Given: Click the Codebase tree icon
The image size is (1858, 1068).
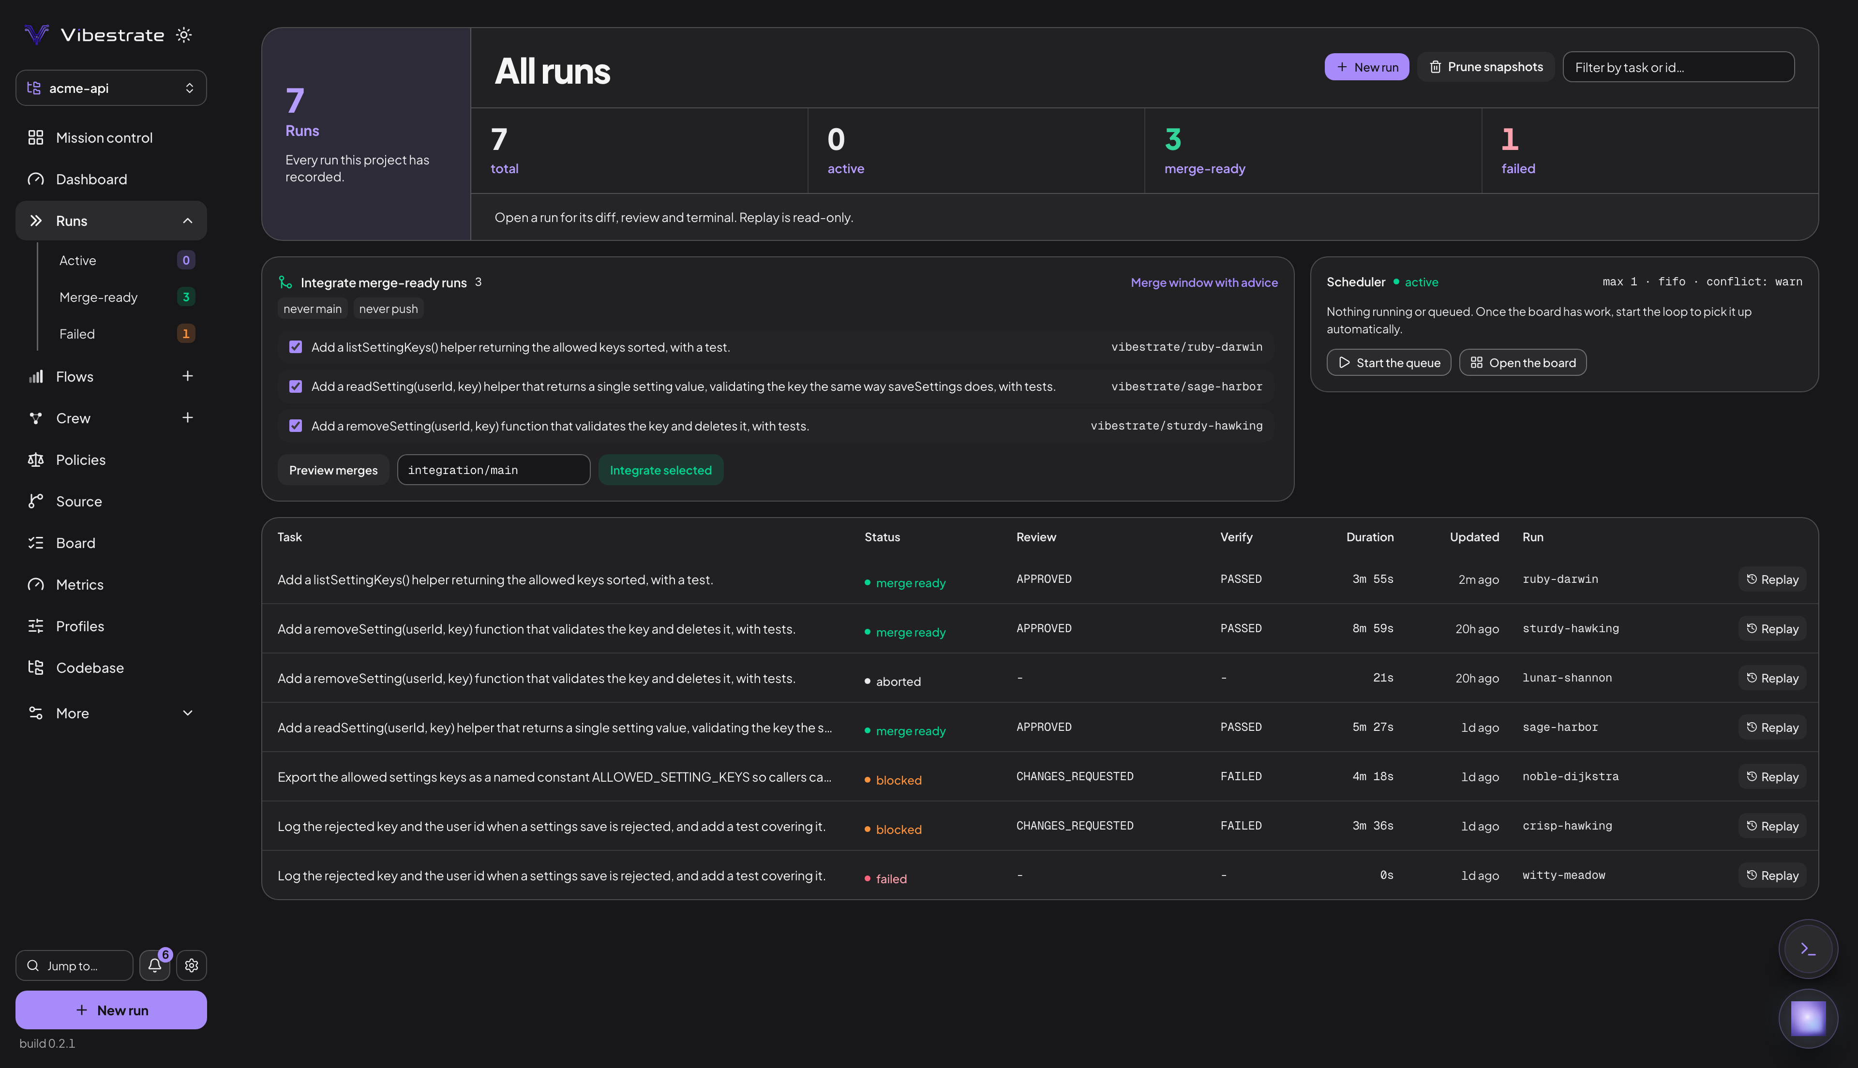Looking at the screenshot, I should pos(35,667).
